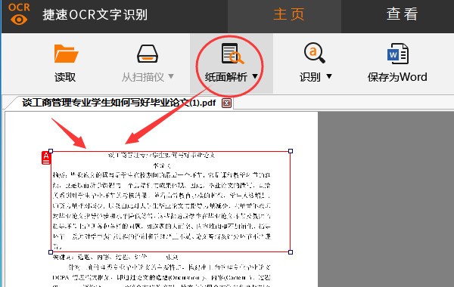Select the 谈工商管理专业学生如何写好毕业论文(1).pdf tab
The height and width of the screenshot is (287, 454).
pyautogui.click(x=119, y=103)
